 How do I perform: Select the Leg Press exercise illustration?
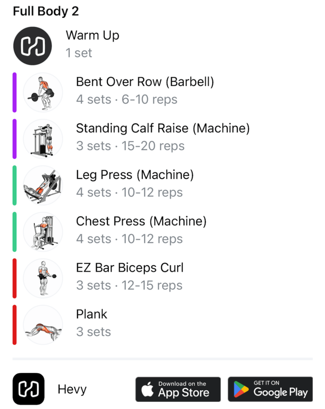pyautogui.click(x=43, y=185)
